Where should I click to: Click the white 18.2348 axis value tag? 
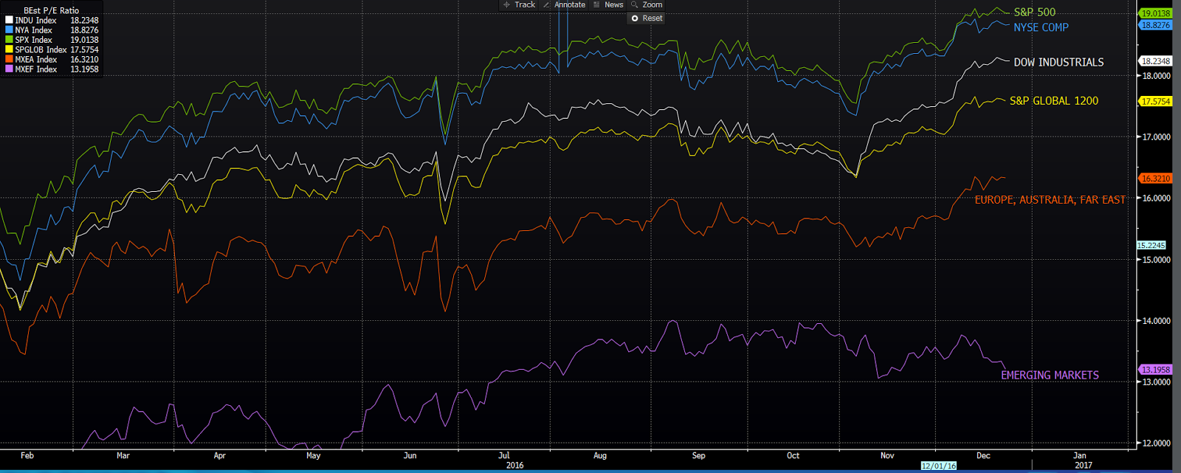(1155, 61)
